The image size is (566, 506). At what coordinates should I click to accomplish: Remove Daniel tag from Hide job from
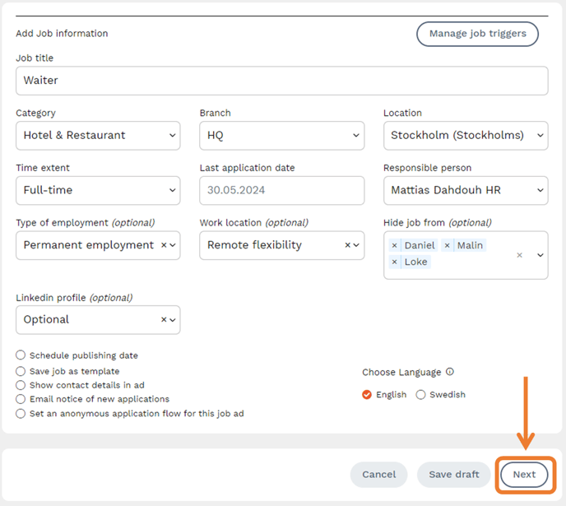395,245
